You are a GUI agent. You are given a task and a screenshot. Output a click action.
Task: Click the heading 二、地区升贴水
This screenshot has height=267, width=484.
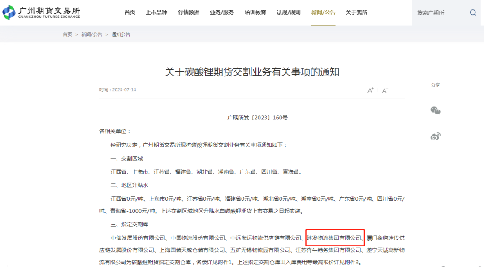pyautogui.click(x=130, y=186)
